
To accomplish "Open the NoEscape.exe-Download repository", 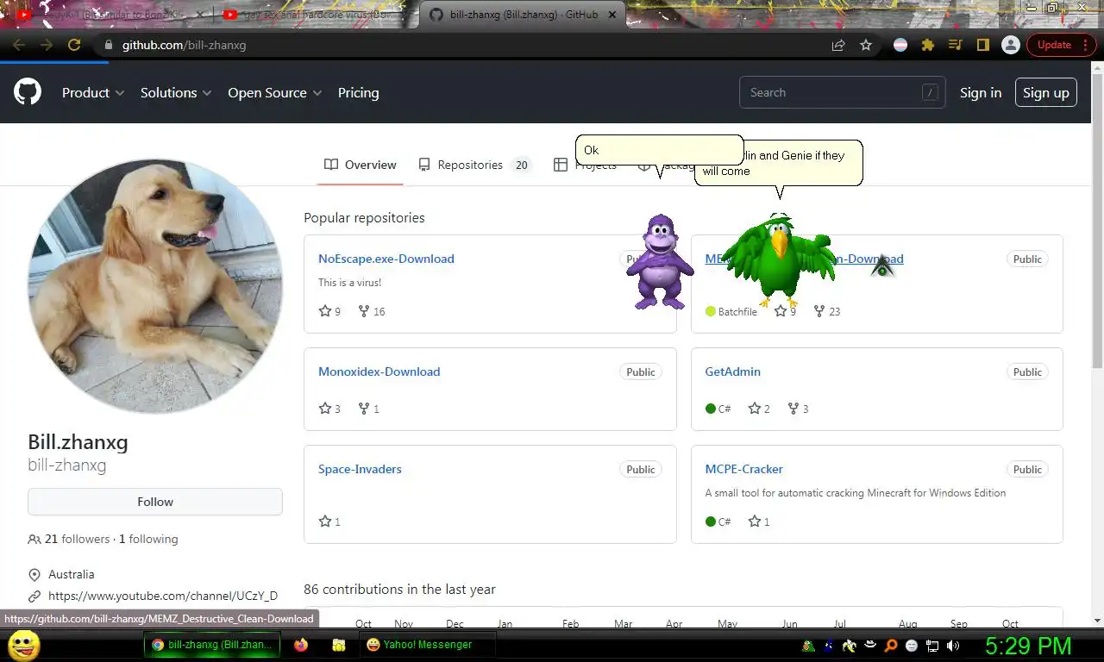I will (386, 259).
